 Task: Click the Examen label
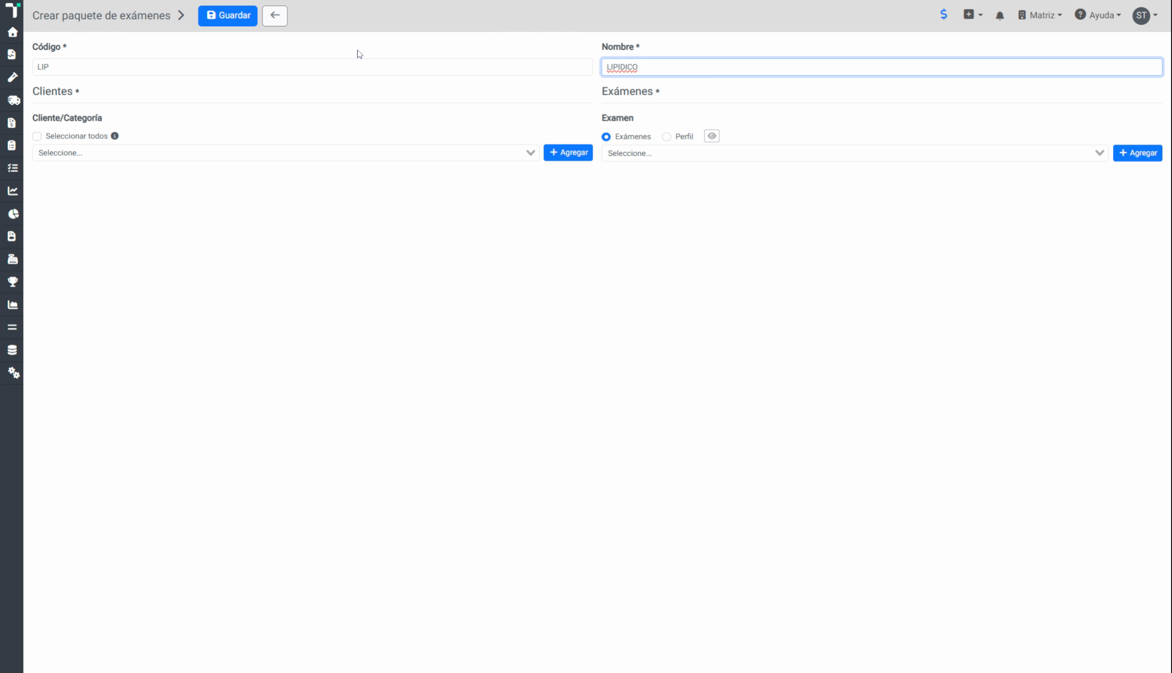click(618, 118)
